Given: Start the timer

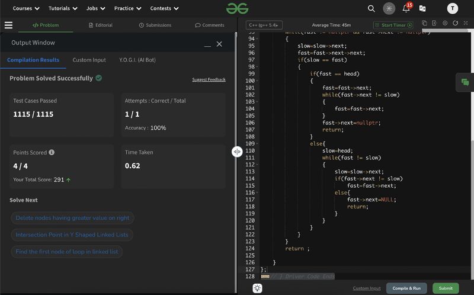Looking at the screenshot, I should (393, 25).
